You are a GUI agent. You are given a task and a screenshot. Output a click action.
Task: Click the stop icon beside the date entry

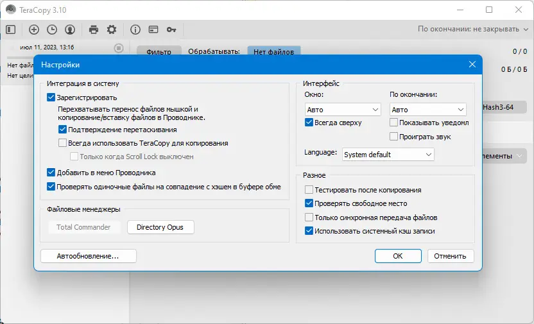pyautogui.click(x=119, y=48)
